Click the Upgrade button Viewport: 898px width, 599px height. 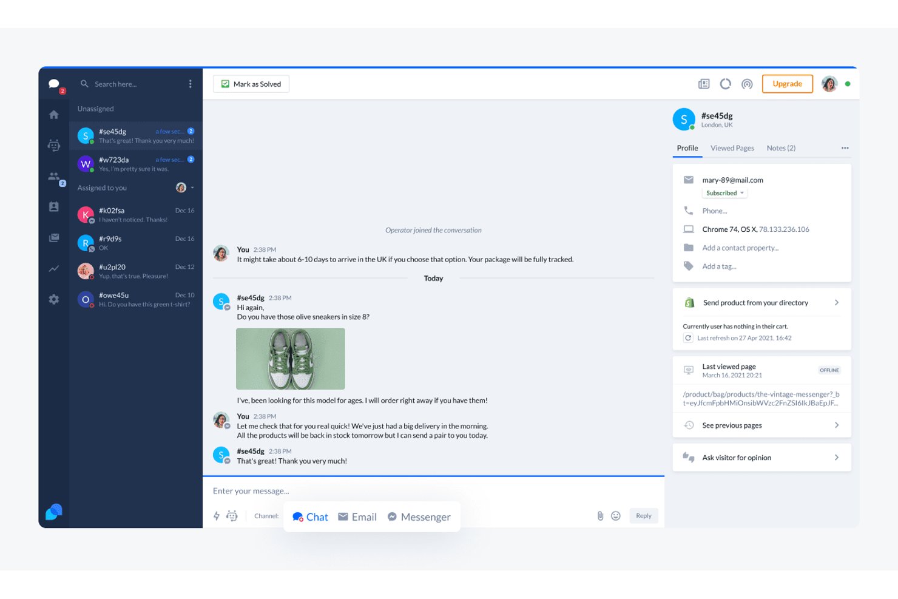point(788,84)
